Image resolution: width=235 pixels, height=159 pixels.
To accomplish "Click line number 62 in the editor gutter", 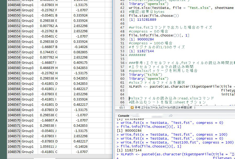I will point(123,86).
